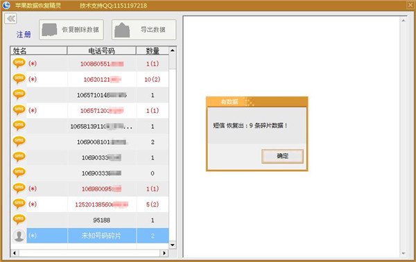Click the horizontal scrollbar left arrow

point(15,253)
